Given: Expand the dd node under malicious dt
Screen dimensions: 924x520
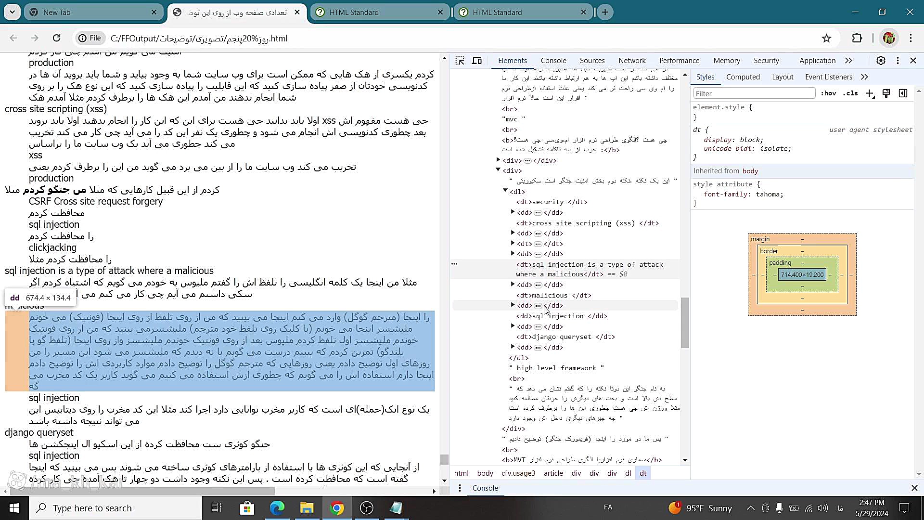Looking at the screenshot, I should [x=513, y=305].
